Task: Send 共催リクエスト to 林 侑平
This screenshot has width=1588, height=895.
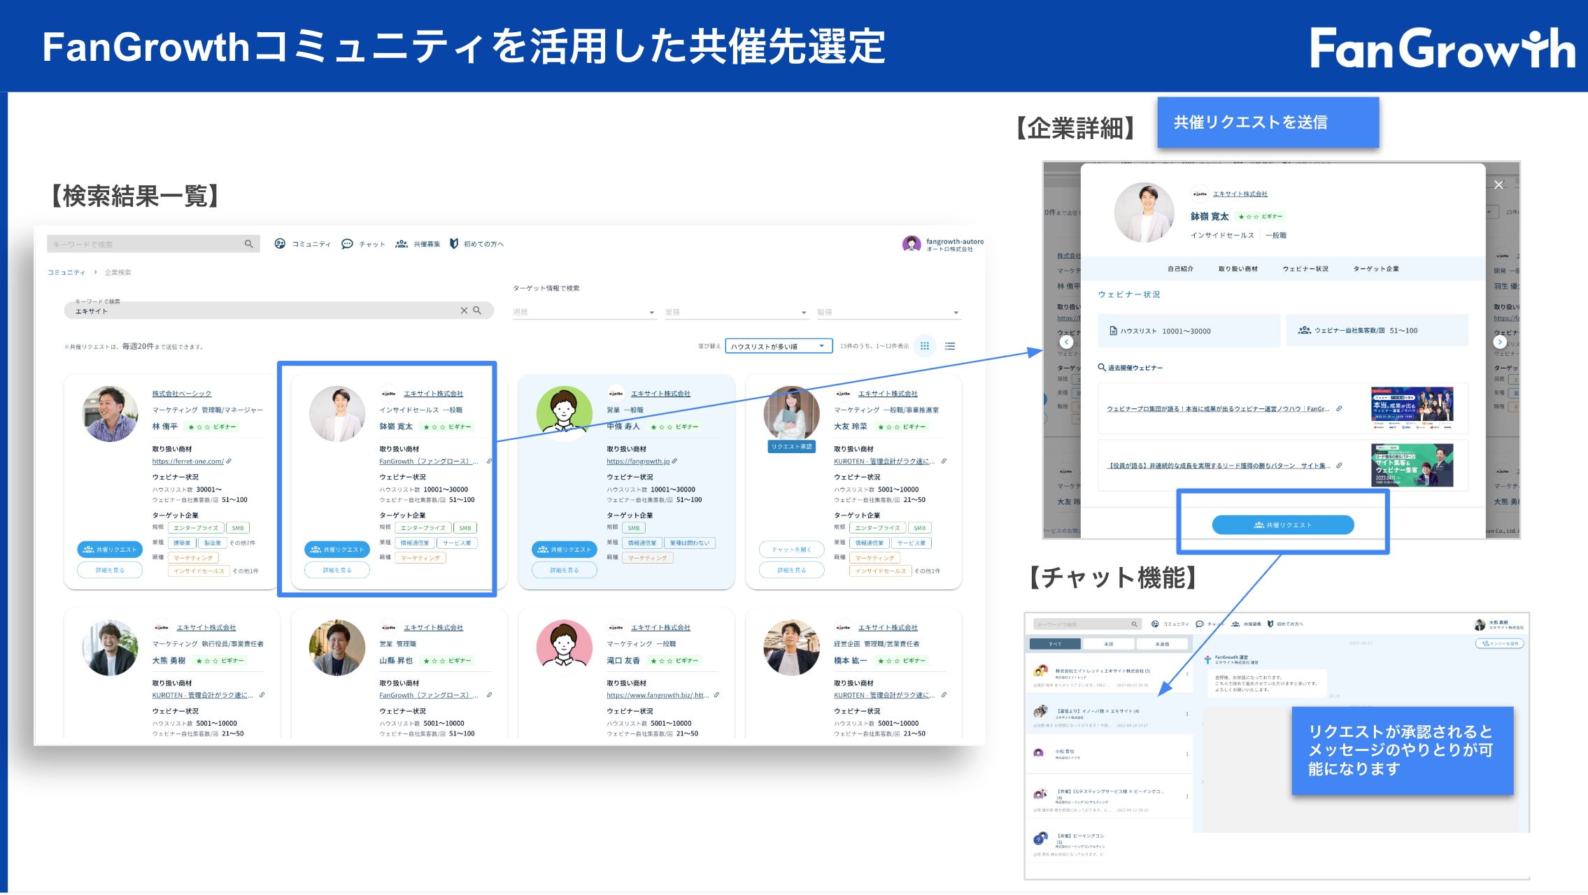Action: point(110,550)
